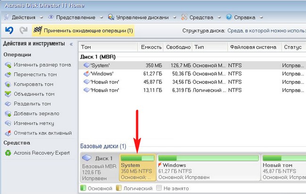Click the Управление дисками menu icon

point(111,17)
